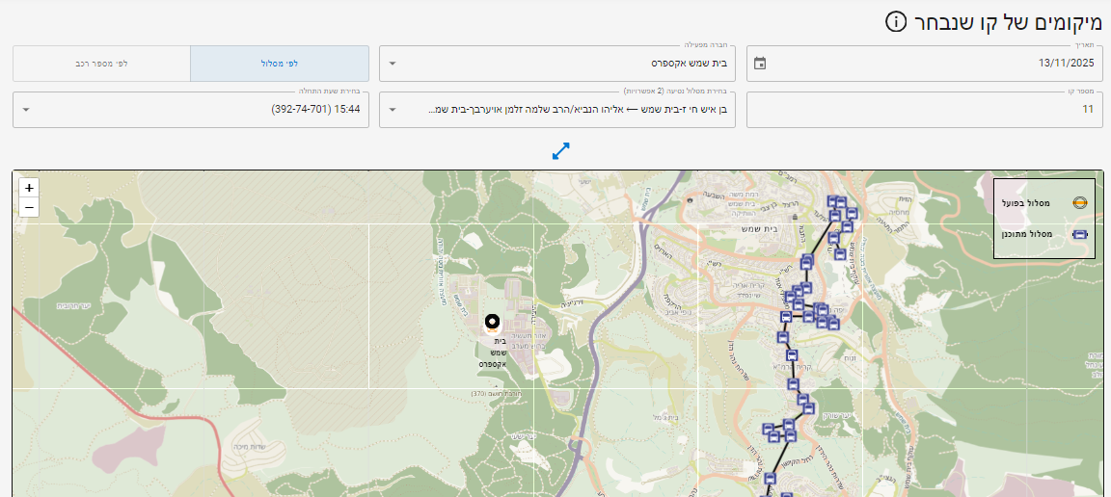
Task: Click the arrow of the route selection dropdown
Action: click(x=393, y=110)
